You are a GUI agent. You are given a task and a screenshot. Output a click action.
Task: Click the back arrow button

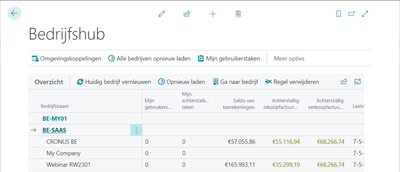tap(14, 13)
